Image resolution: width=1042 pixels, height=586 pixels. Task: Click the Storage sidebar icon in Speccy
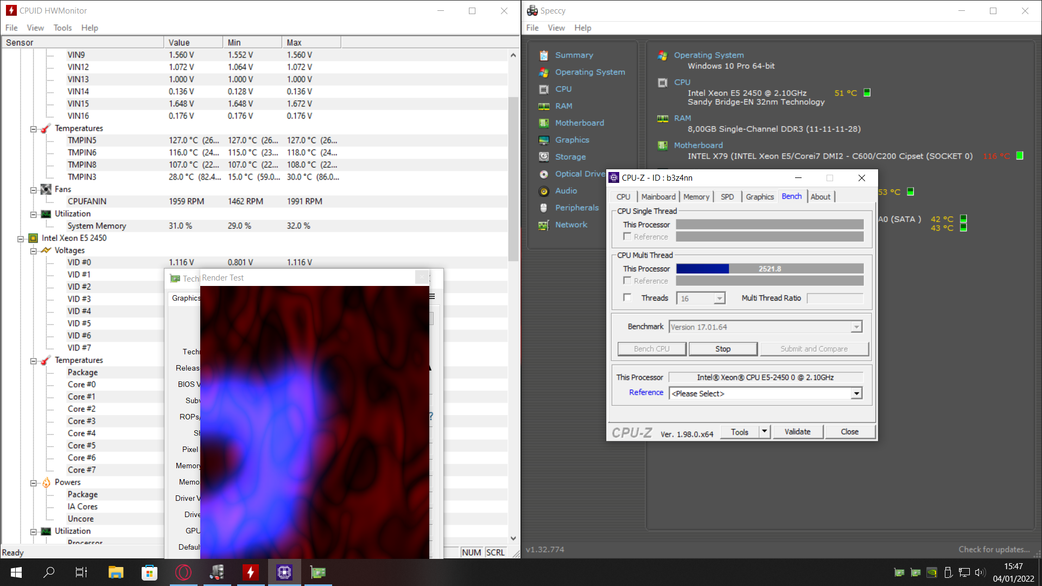(543, 157)
